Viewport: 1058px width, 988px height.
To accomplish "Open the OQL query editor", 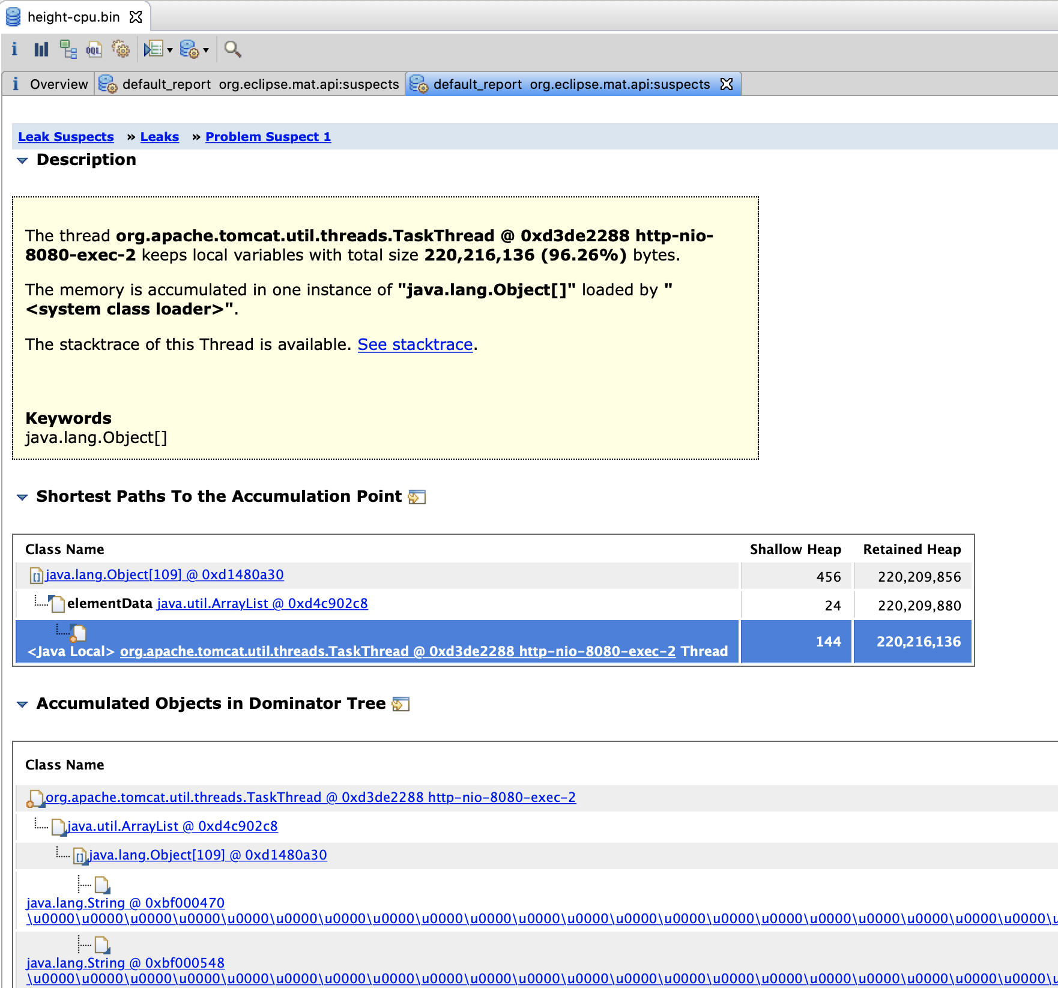I will point(94,49).
